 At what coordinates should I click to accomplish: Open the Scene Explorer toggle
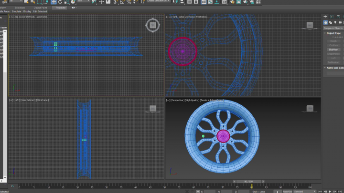tap(189, 2)
